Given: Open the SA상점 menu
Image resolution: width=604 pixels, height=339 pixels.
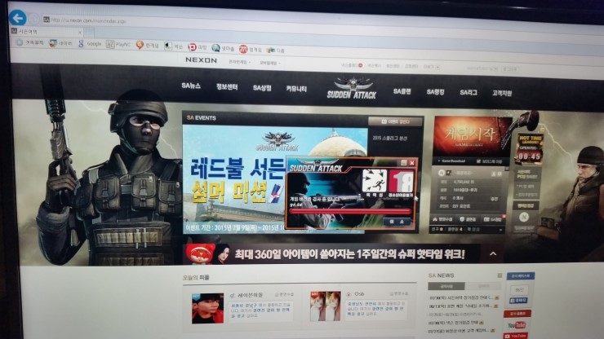Looking at the screenshot, I should [262, 88].
